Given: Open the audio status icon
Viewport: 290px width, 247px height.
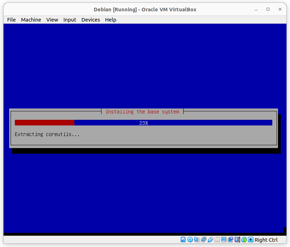Looking at the screenshot, I should (x=197, y=239).
